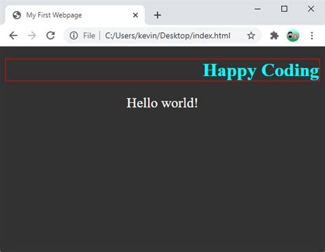Click the Hello world! text
The width and height of the screenshot is (325, 252).
(162, 103)
